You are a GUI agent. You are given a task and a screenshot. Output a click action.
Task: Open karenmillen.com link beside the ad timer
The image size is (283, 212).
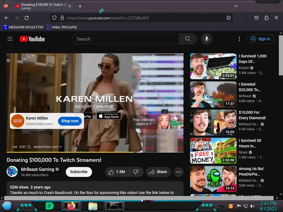click(48, 147)
